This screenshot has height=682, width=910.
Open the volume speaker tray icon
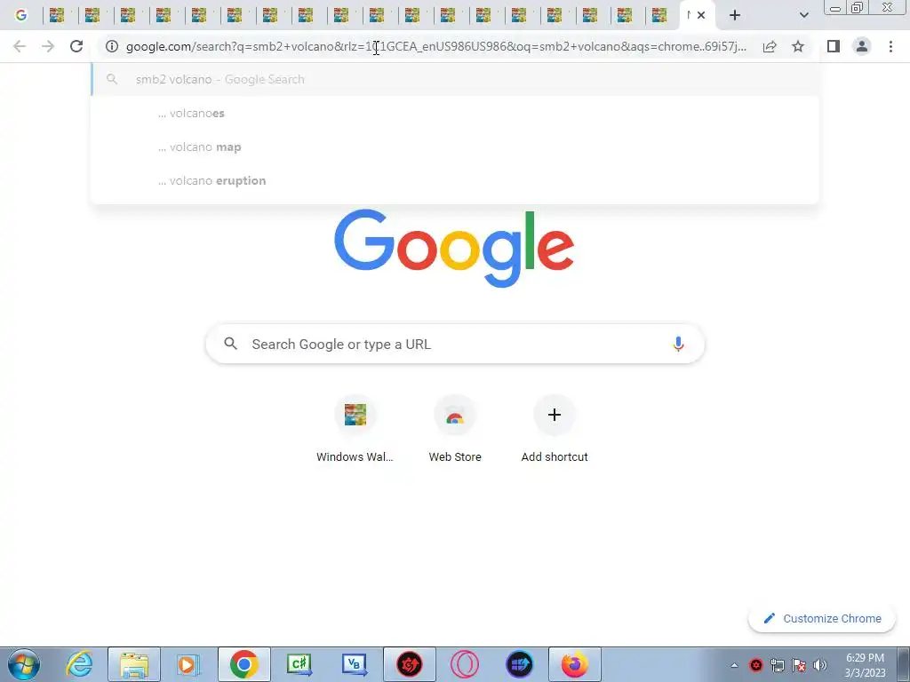pos(820,665)
